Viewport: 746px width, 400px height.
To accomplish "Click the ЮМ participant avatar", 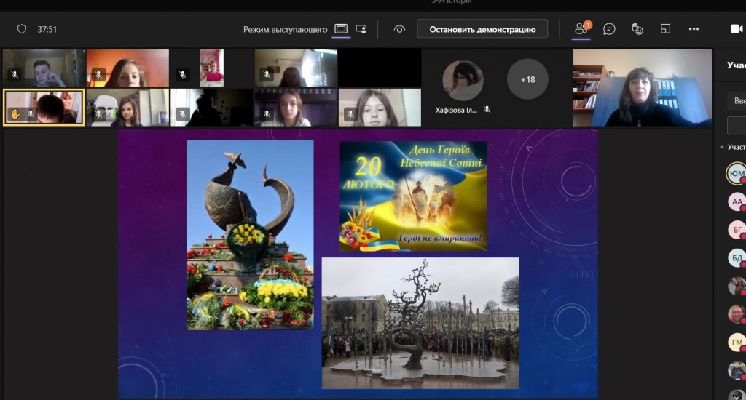I will pyautogui.click(x=737, y=173).
